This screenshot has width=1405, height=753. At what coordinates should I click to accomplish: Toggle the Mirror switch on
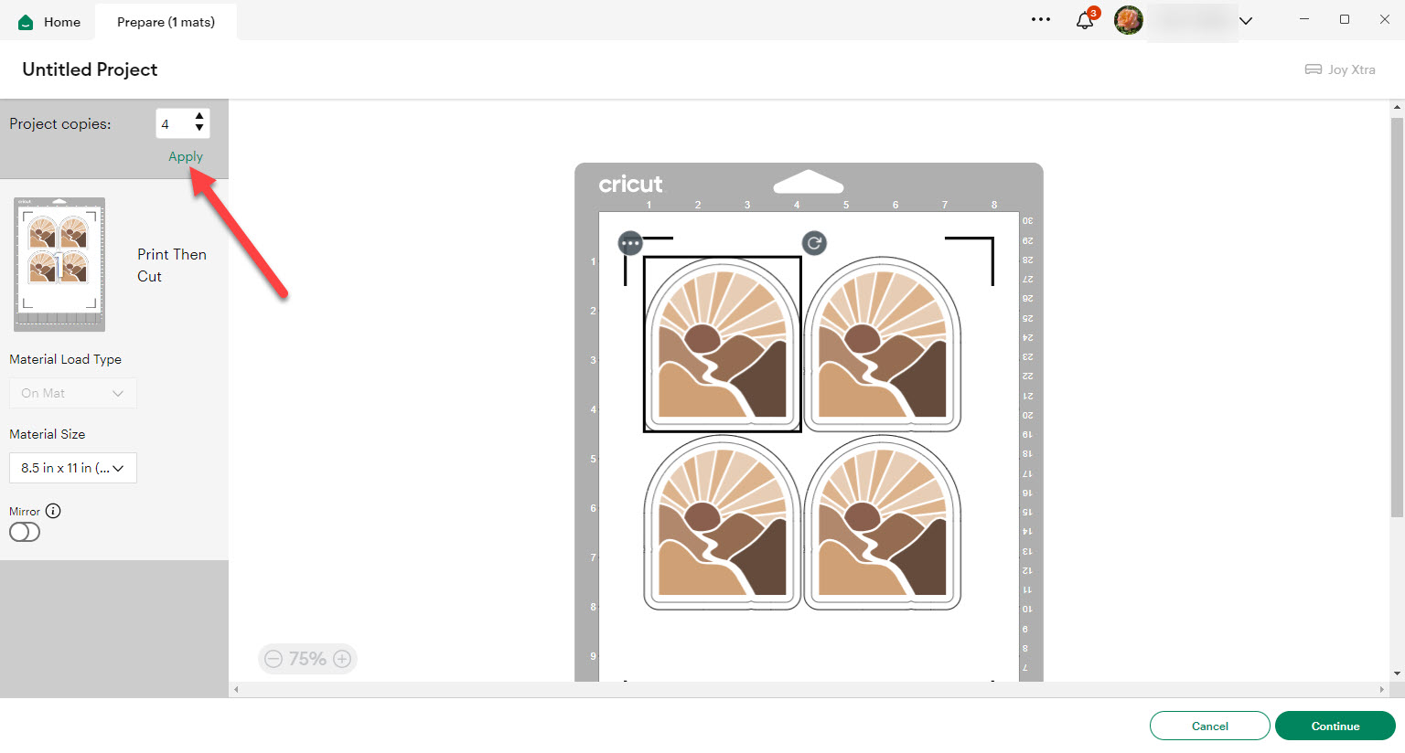click(x=25, y=532)
